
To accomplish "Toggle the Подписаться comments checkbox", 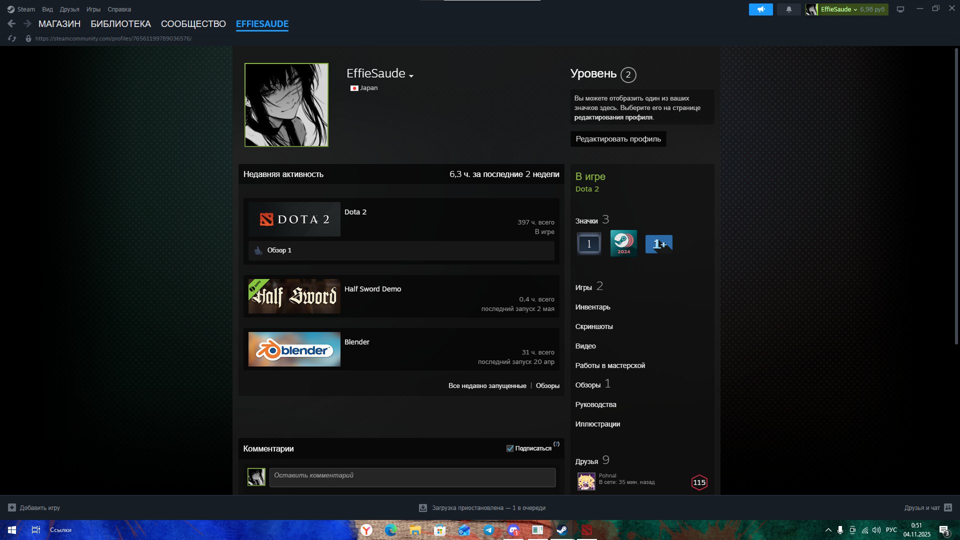I will point(509,448).
